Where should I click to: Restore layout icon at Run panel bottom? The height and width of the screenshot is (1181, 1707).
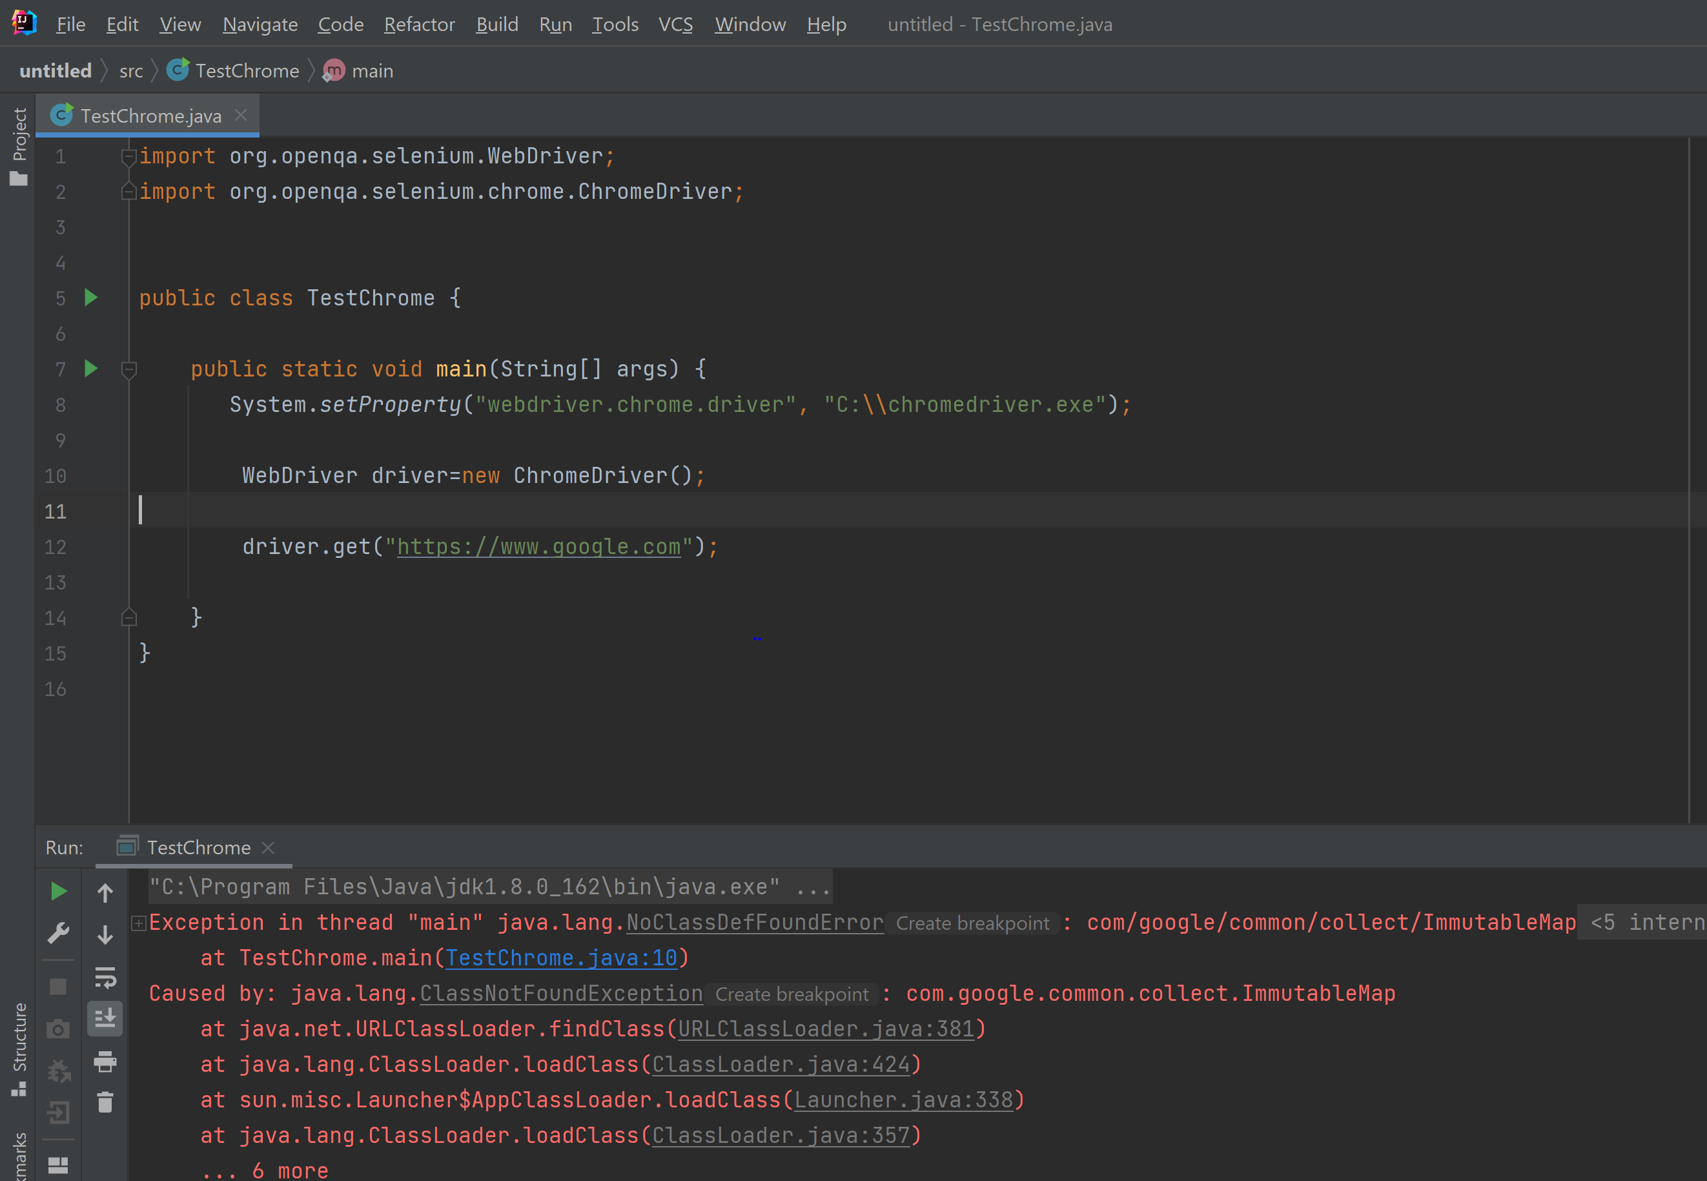[59, 1165]
